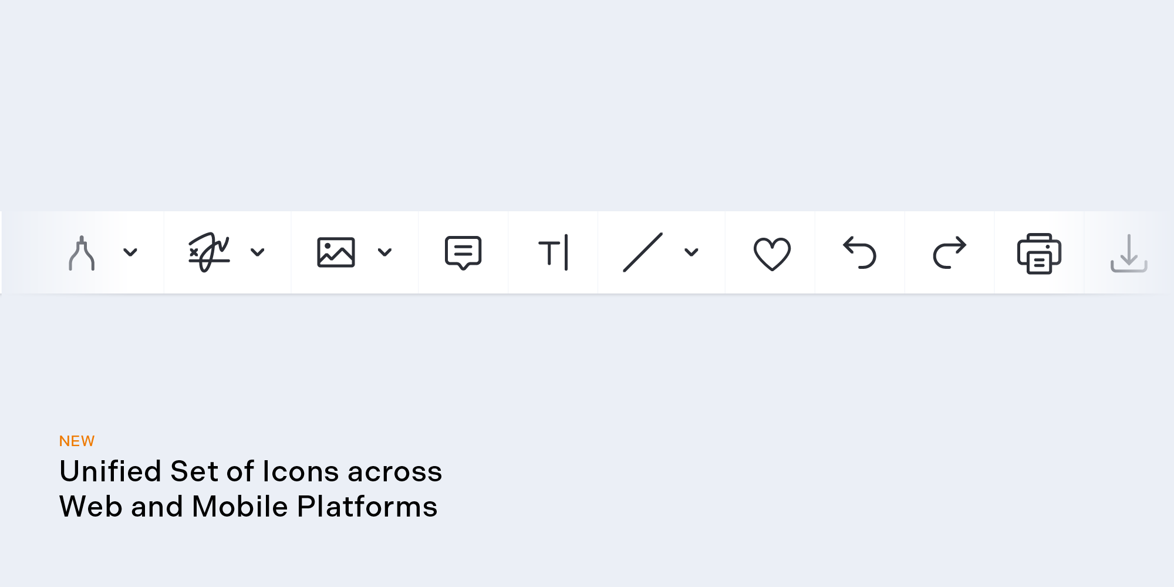
Task: Select the text cursor tool
Action: pos(554,252)
